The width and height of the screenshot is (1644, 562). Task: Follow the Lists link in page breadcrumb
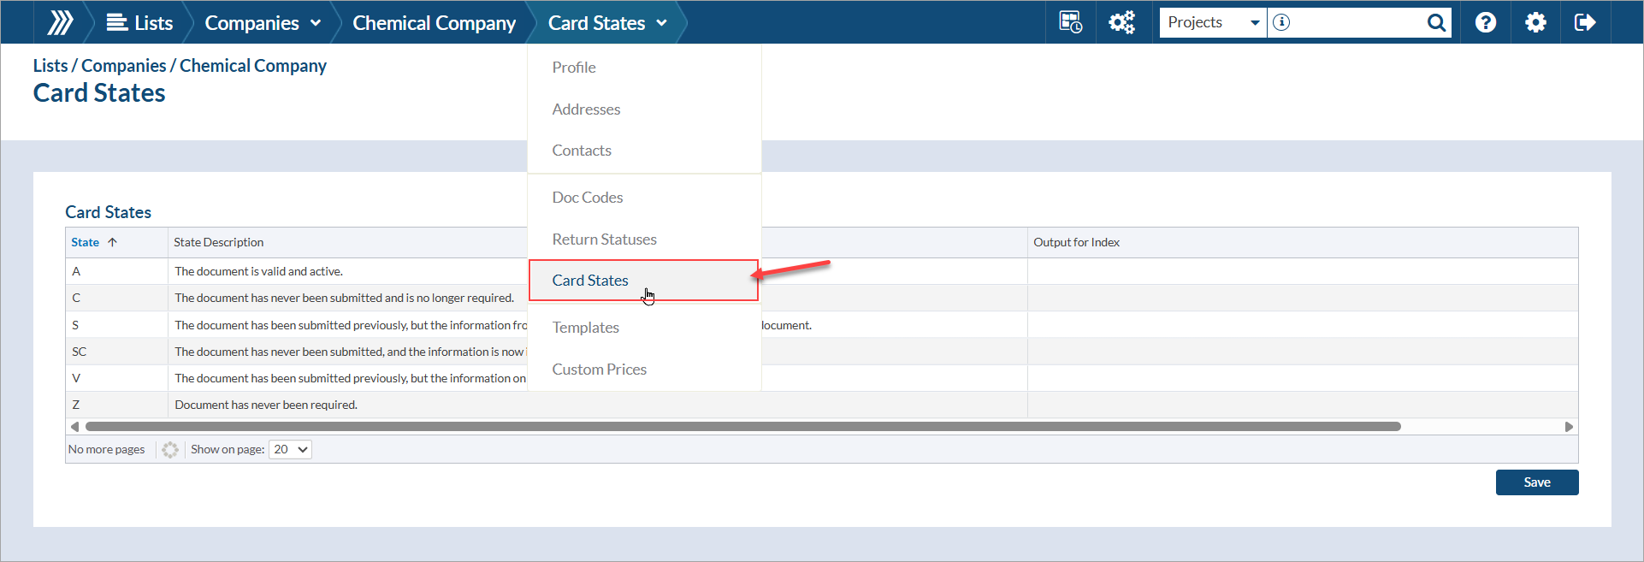coord(50,66)
